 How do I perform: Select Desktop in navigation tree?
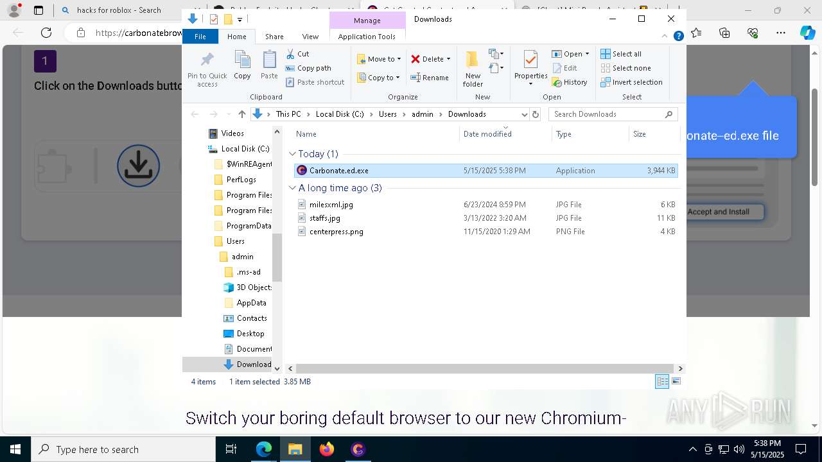click(250, 334)
